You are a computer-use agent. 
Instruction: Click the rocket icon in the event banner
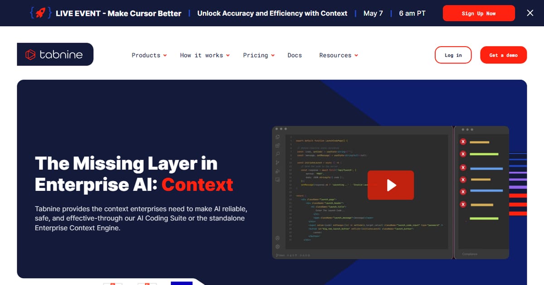point(40,13)
